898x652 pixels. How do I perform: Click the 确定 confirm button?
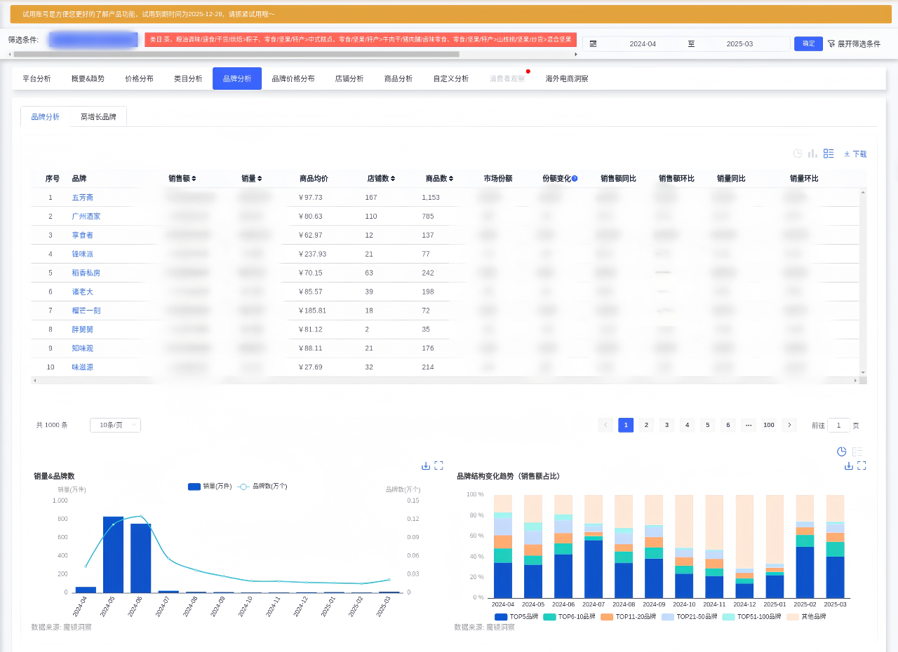(x=808, y=43)
